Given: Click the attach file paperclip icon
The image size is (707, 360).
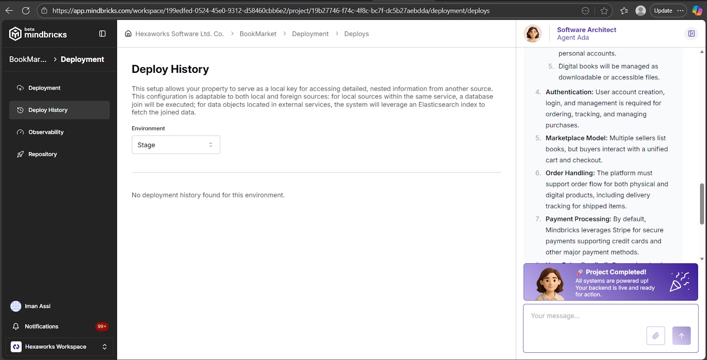Looking at the screenshot, I should point(656,336).
